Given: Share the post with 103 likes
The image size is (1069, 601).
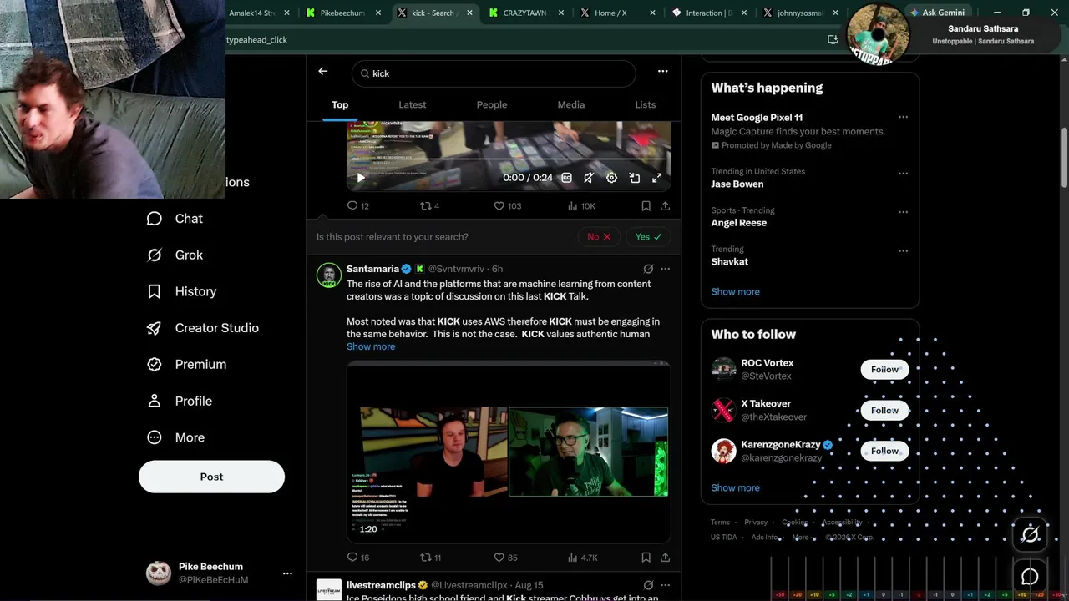Looking at the screenshot, I should (x=665, y=206).
